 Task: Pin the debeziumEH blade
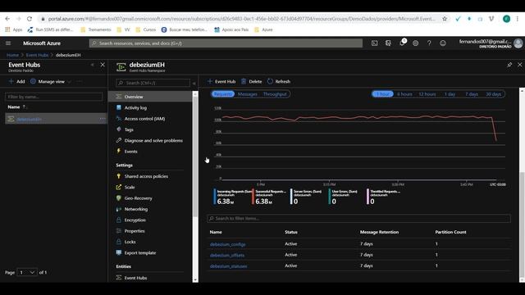pos(509,65)
